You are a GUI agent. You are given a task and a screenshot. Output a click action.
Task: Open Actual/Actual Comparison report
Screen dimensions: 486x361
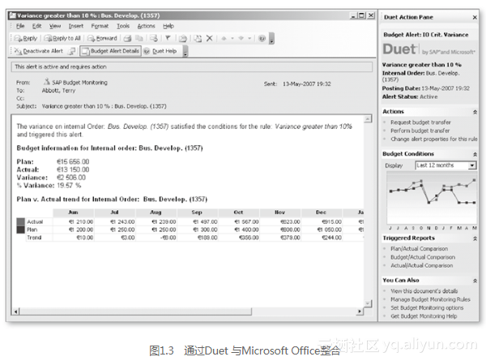pyautogui.click(x=421, y=265)
